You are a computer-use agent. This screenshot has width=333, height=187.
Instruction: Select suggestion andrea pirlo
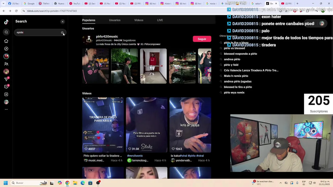(x=232, y=59)
